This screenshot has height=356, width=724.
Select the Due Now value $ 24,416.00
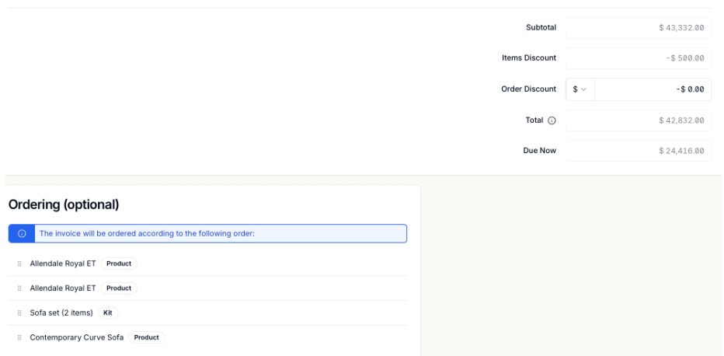[681, 151]
